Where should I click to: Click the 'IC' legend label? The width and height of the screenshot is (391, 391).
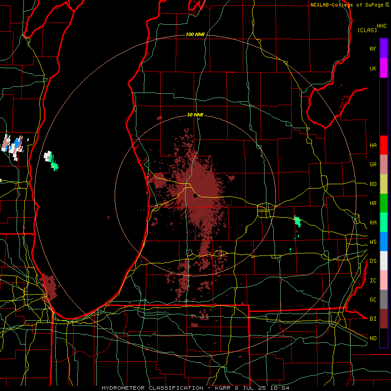click(373, 281)
